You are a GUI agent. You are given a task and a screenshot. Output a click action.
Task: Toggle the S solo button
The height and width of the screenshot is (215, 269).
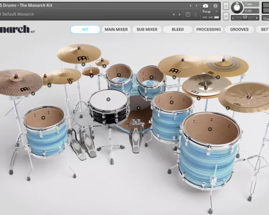pos(226,6)
